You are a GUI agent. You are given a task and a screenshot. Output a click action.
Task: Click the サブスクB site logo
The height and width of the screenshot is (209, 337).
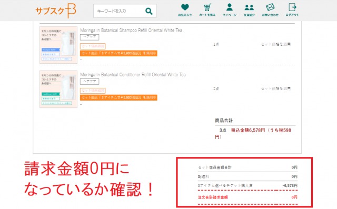(56, 11)
